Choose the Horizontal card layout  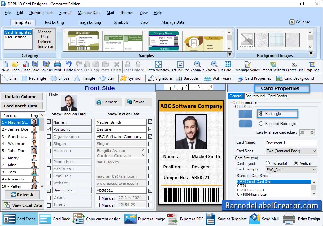(x=267, y=163)
